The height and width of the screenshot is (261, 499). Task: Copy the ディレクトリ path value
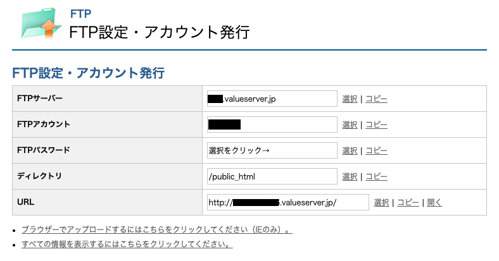tap(376, 176)
